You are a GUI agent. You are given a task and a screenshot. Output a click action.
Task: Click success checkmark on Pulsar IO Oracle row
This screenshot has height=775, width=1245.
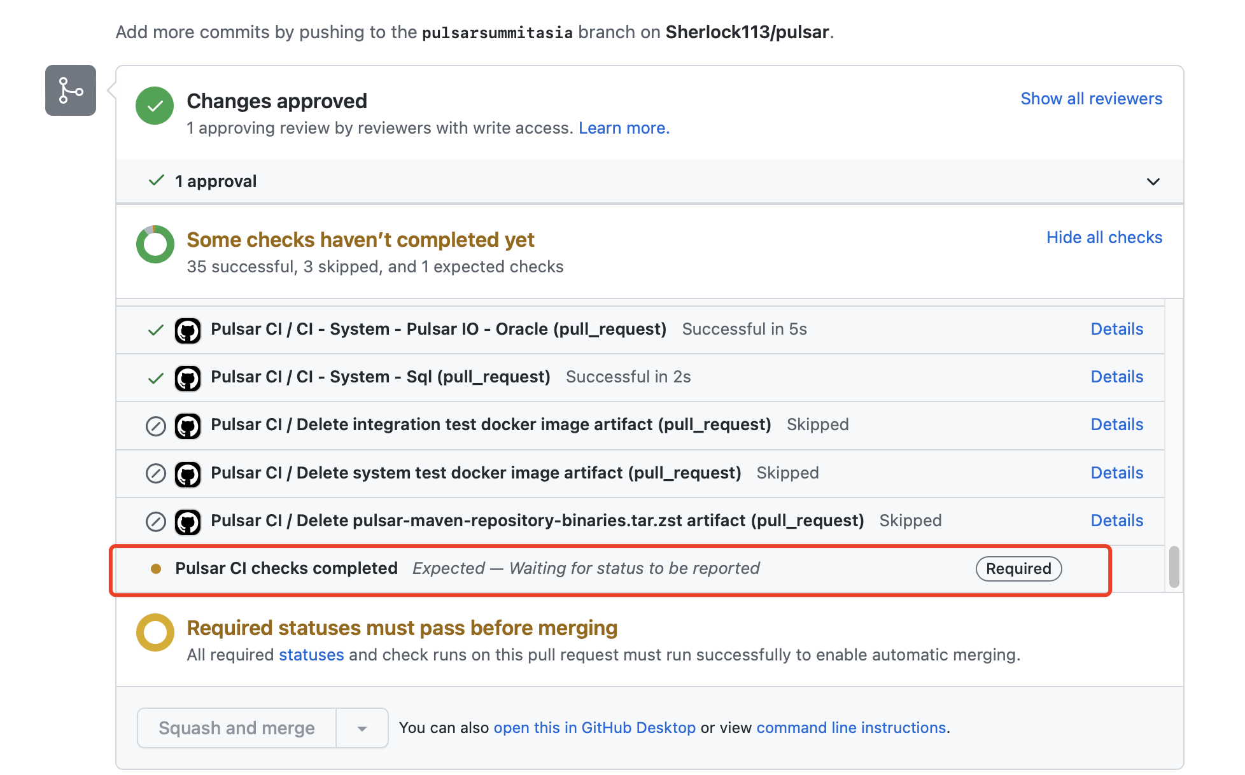click(x=156, y=330)
